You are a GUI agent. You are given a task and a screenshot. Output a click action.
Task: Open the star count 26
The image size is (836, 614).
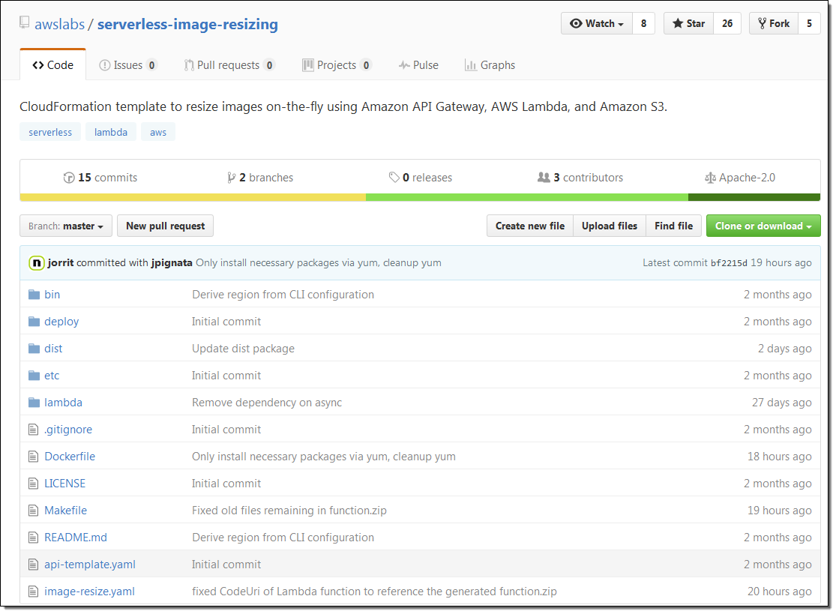point(727,23)
